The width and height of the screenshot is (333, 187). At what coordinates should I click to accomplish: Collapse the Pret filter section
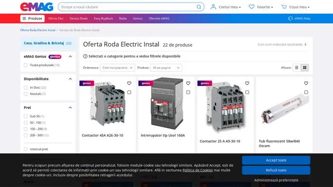click(x=70, y=108)
